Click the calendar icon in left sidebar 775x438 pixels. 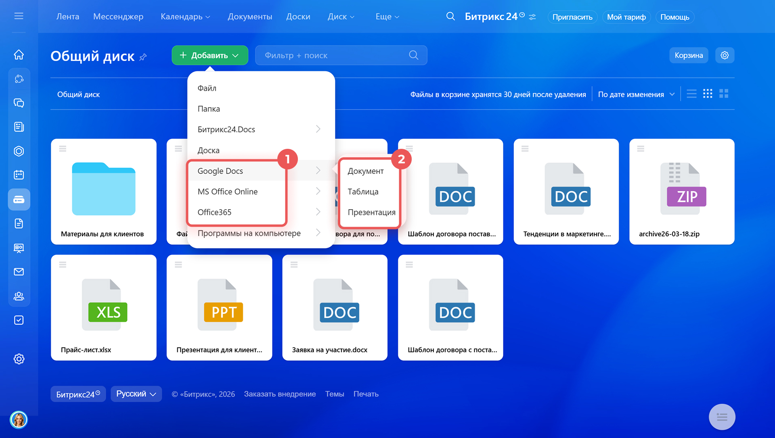tap(19, 175)
